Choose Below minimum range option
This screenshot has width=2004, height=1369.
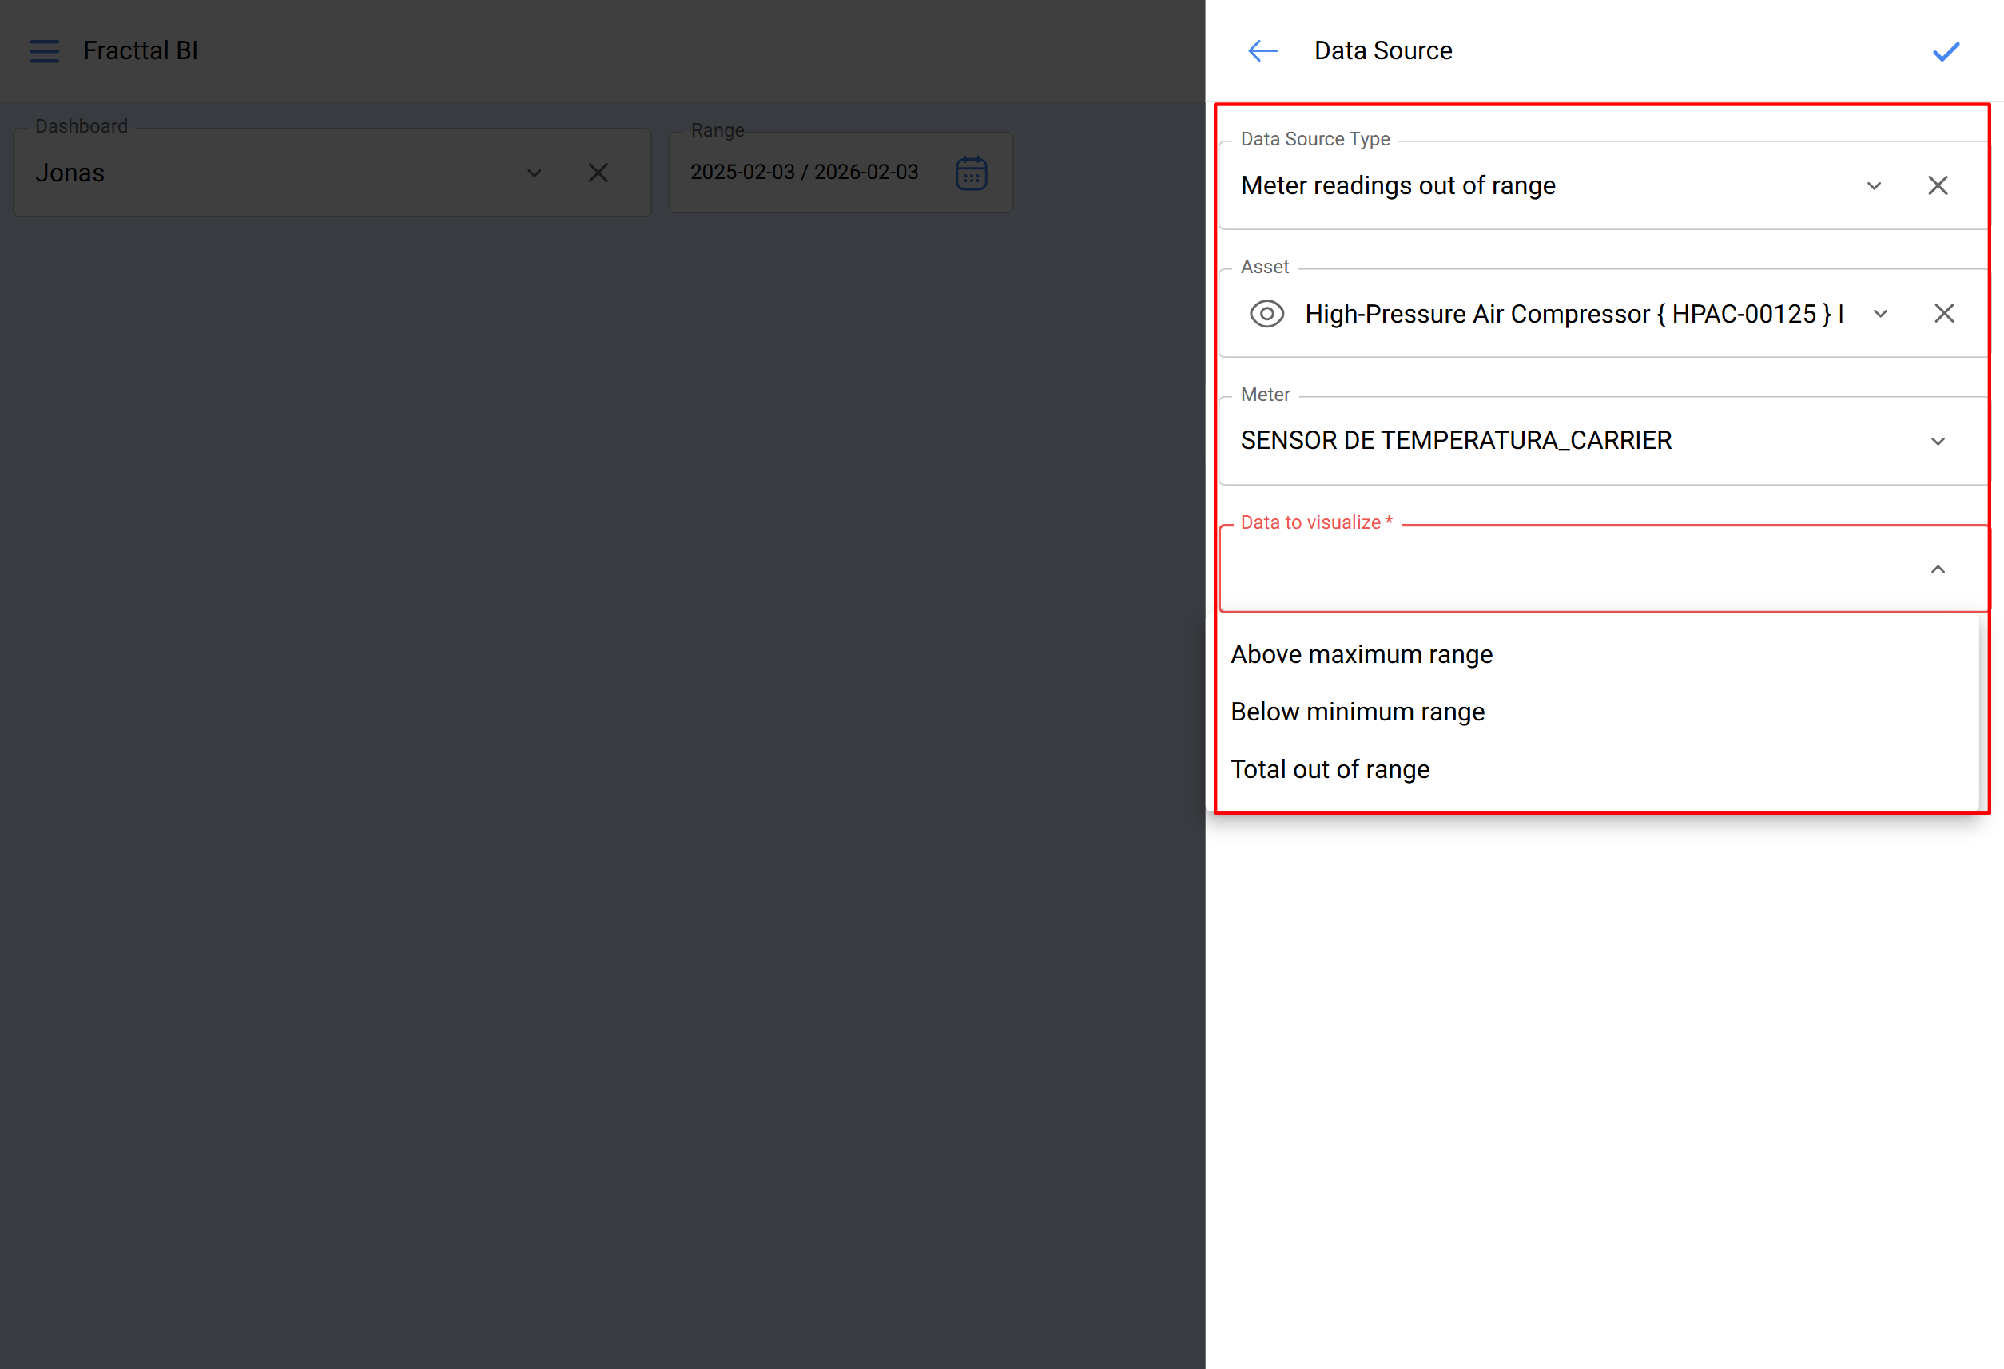click(1358, 712)
